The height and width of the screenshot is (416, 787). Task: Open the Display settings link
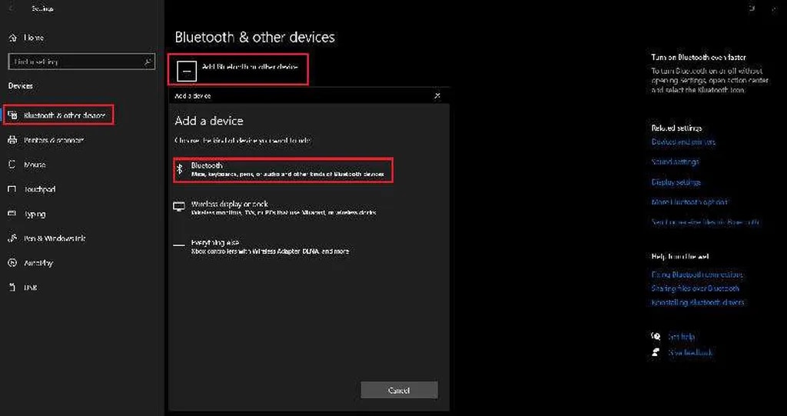pos(676,182)
